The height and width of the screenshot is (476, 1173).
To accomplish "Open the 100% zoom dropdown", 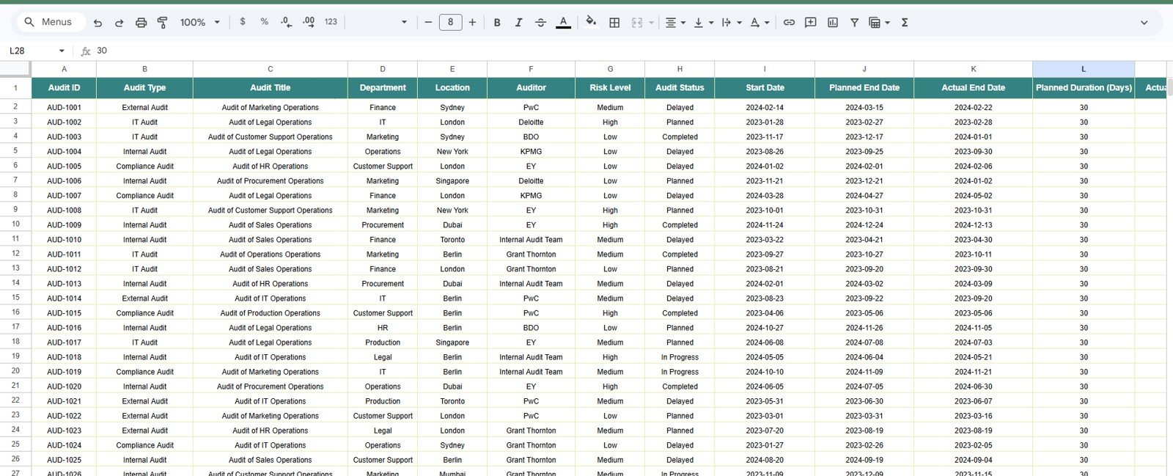I will tap(199, 23).
